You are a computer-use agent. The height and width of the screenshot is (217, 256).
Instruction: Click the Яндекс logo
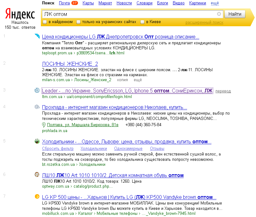click(x=20, y=14)
